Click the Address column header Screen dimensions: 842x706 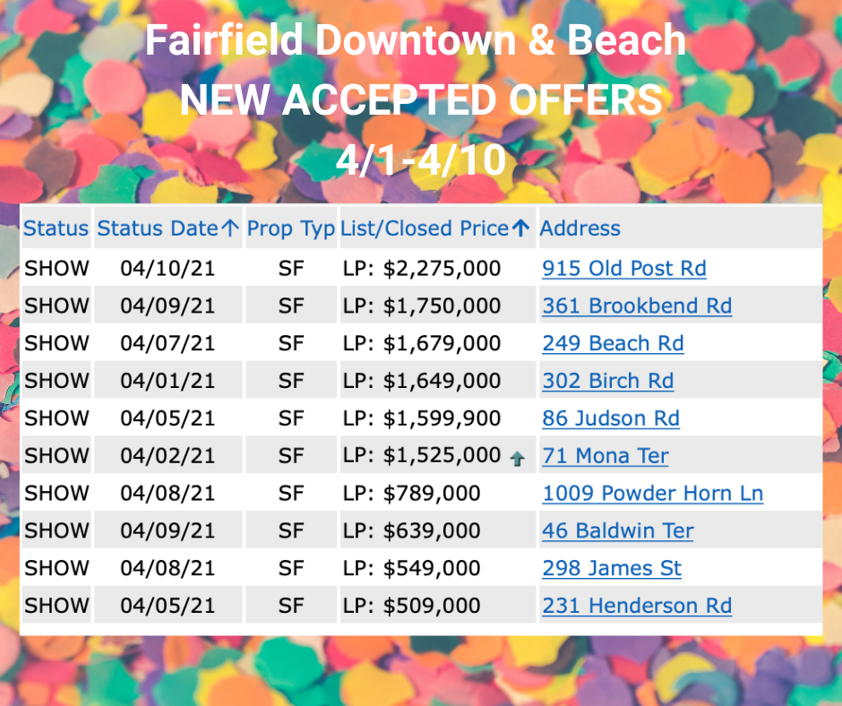click(x=580, y=228)
